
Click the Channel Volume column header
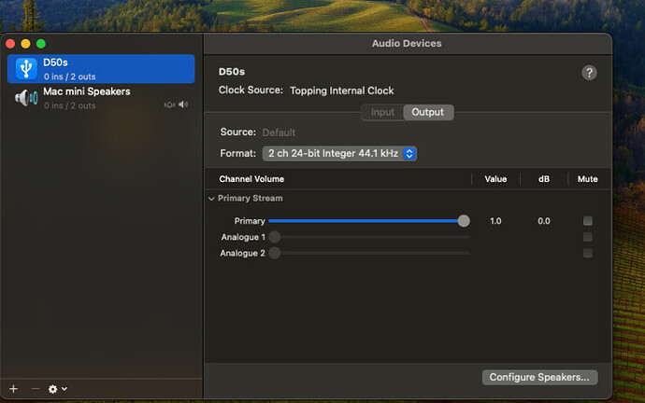(251, 179)
